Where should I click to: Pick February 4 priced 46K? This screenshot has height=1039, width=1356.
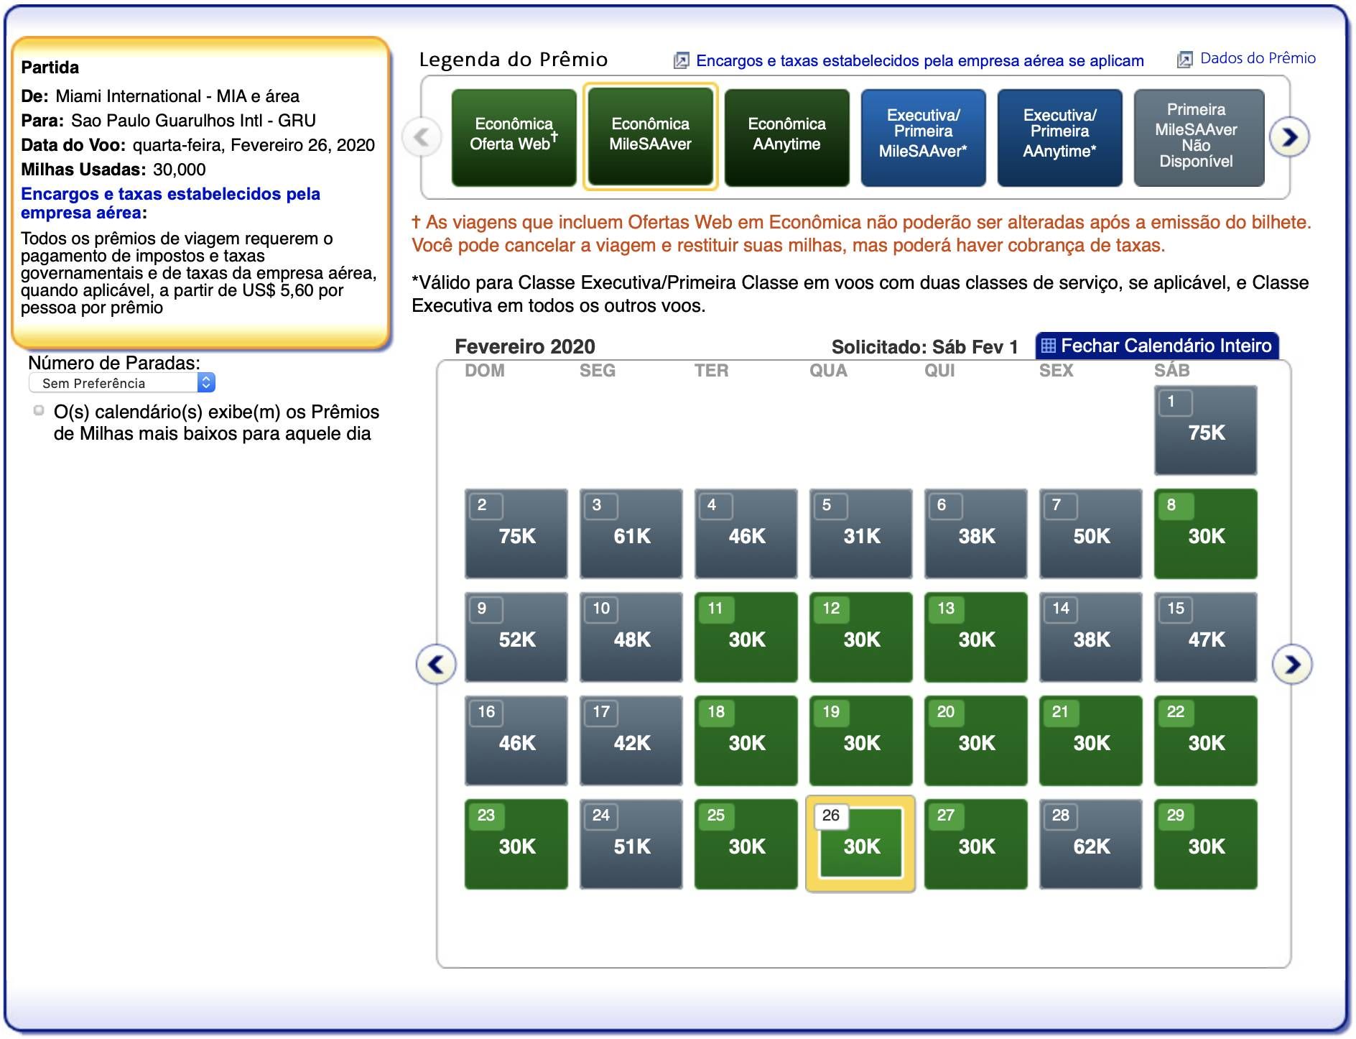coord(746,534)
